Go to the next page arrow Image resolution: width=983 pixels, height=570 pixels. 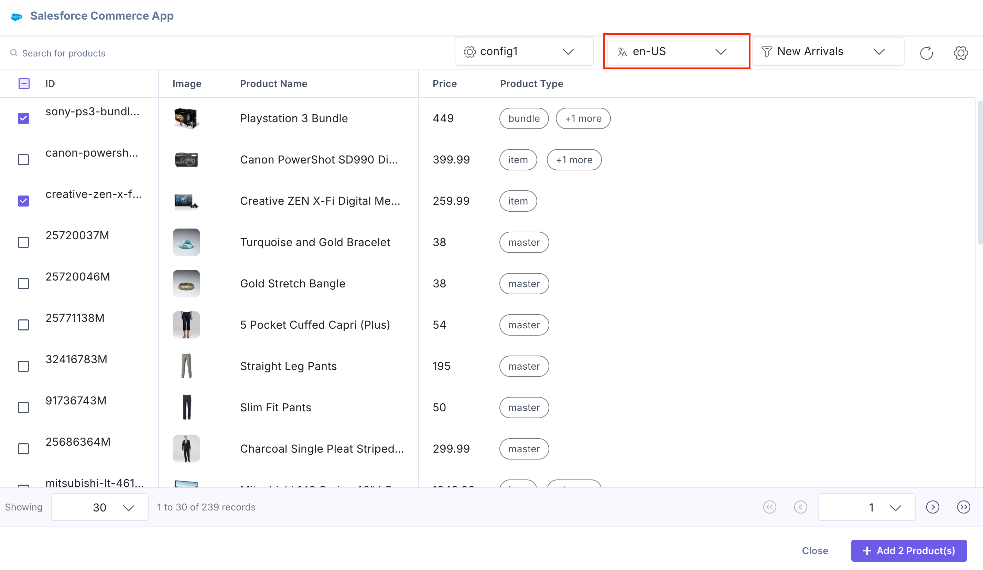tap(932, 507)
